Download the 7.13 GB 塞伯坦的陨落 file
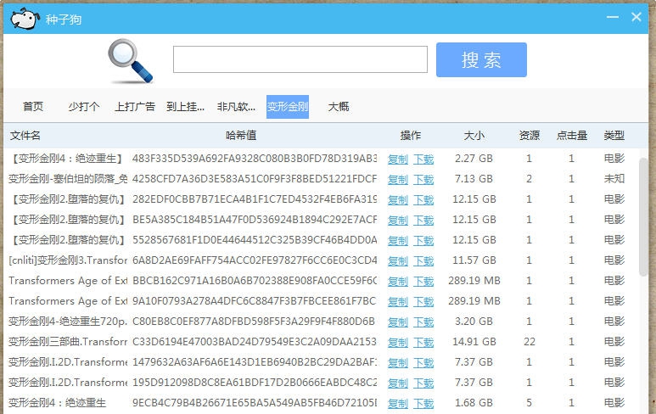Screen dimensions: 656x414 [x=423, y=179]
